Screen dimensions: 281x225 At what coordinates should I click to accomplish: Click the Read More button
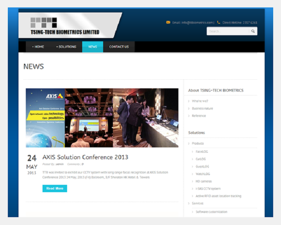pos(55,188)
